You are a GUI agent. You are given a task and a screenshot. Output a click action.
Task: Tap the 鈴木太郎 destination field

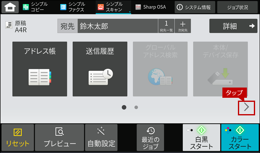(118, 26)
